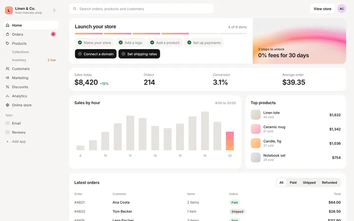Open Inventory under Products
This screenshot has width=354, height=221.
[x=19, y=60]
